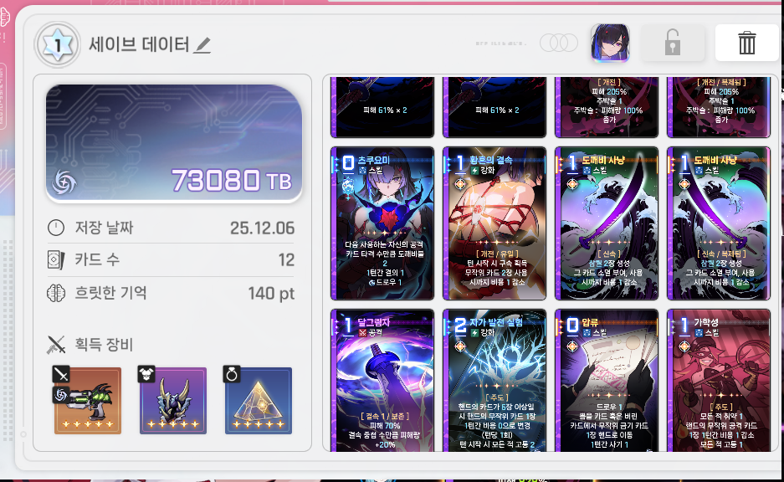Click the star badge numbered 1
This screenshot has height=482, width=784.
pos(58,45)
